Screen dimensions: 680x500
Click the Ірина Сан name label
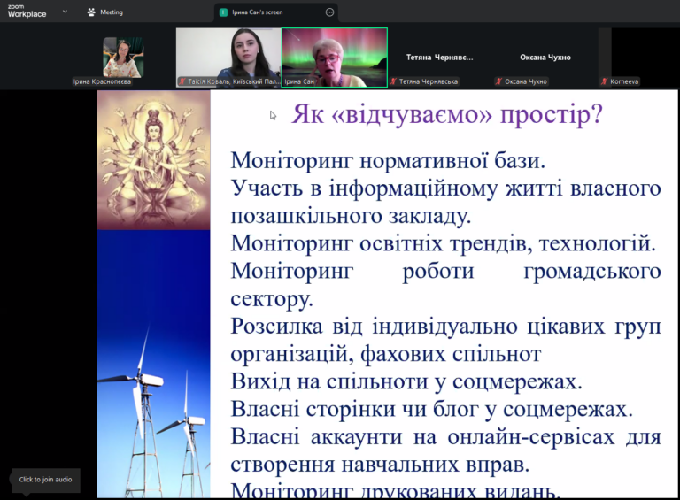tap(299, 81)
